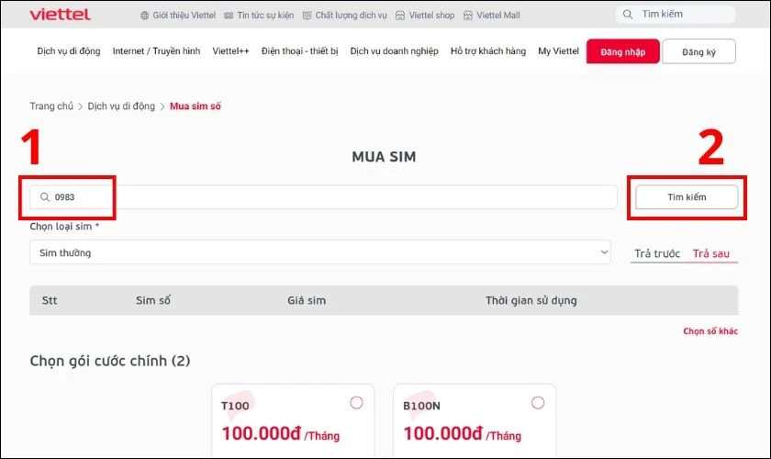Screen dimensions: 771x459
Task: Click the MUA SIM heading
Action: tap(384, 157)
